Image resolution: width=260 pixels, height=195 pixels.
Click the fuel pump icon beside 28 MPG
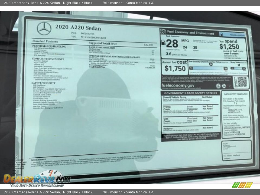pos(163,43)
